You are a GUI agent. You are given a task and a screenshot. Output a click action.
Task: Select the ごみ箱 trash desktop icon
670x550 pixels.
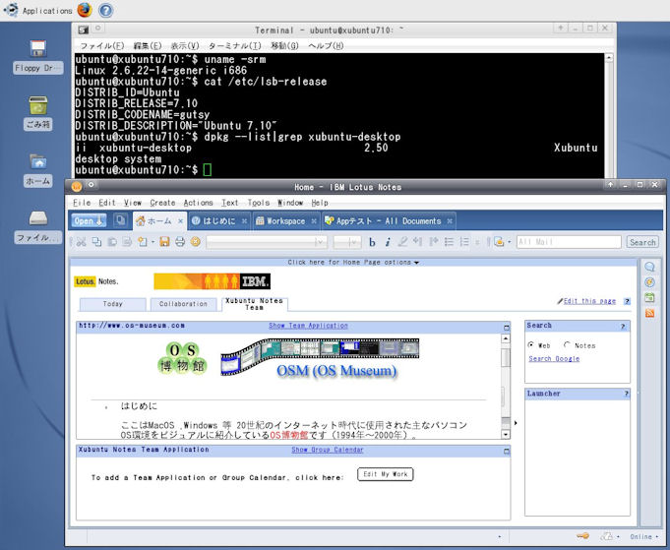click(x=38, y=113)
